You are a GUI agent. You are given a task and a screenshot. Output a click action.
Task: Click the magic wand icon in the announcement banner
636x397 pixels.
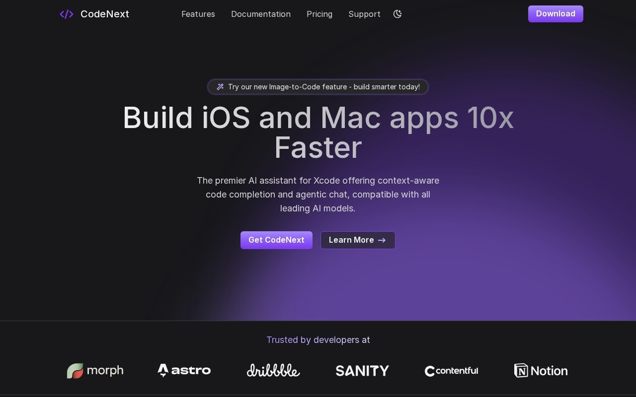220,87
